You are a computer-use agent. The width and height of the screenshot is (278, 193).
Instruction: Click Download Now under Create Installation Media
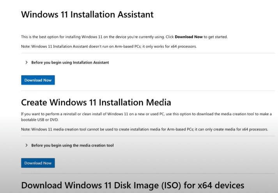point(38,163)
